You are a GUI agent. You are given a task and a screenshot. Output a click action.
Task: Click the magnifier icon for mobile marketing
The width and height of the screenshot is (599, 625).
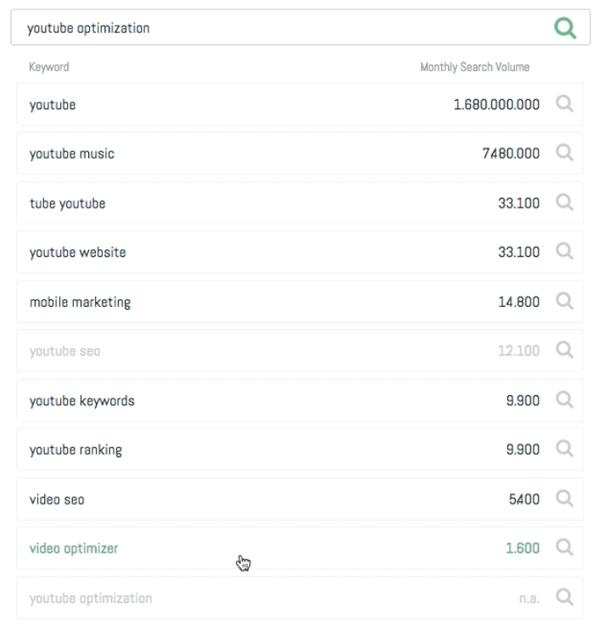pyautogui.click(x=565, y=301)
